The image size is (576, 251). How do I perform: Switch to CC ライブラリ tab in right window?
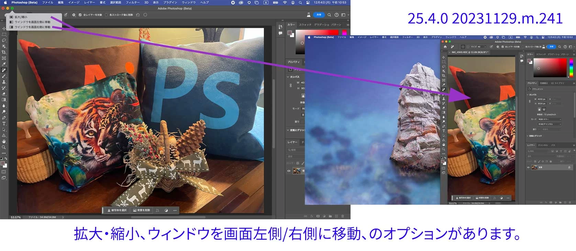tap(557, 83)
